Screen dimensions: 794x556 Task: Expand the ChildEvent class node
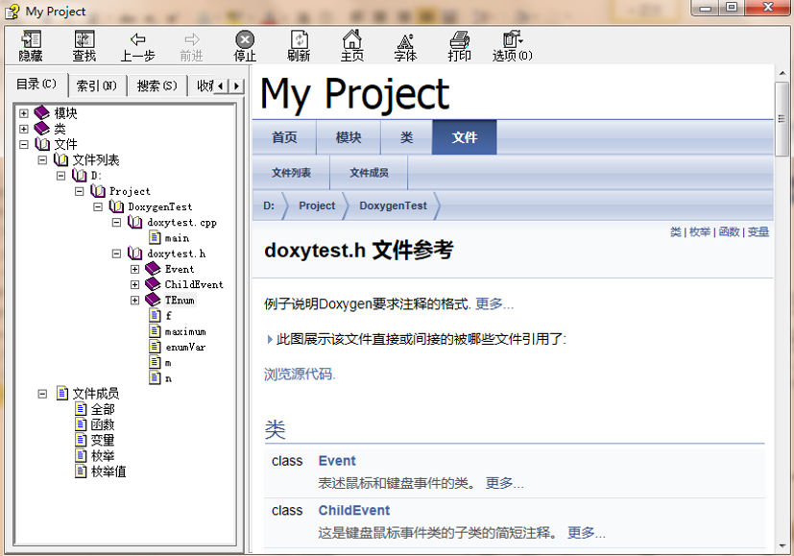tap(134, 284)
